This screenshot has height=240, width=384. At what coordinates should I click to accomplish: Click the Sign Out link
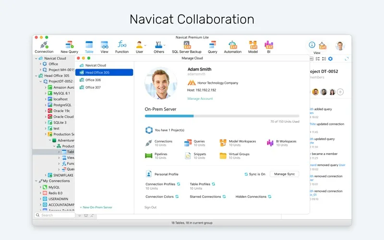point(150,207)
